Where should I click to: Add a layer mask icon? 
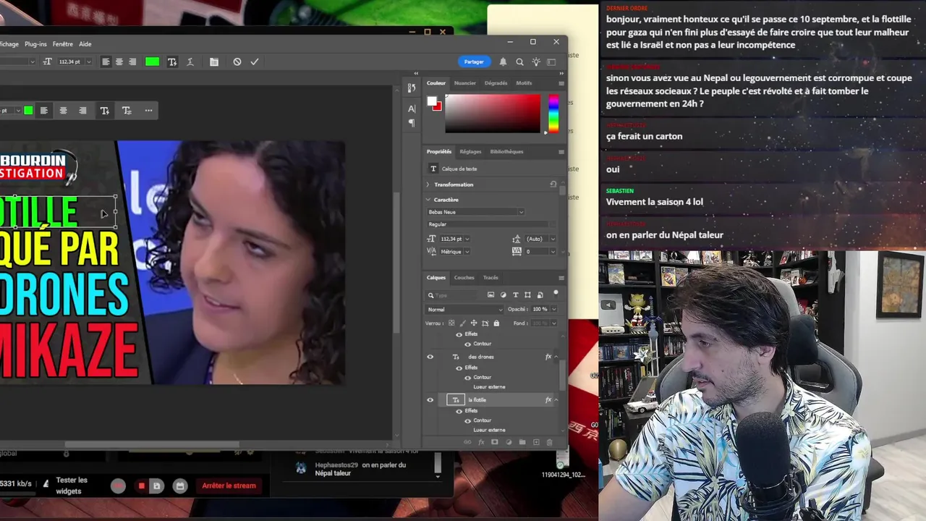pos(495,442)
